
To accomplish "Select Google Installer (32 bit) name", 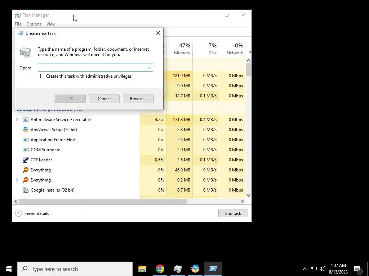I will (53, 190).
